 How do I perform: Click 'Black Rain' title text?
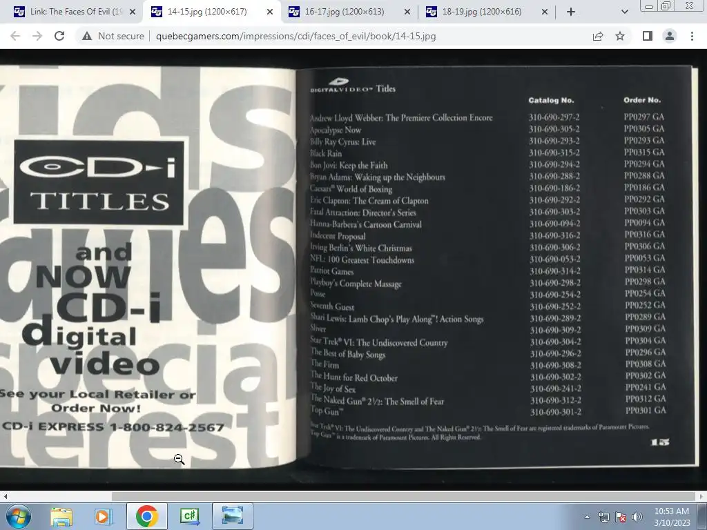pos(326,154)
